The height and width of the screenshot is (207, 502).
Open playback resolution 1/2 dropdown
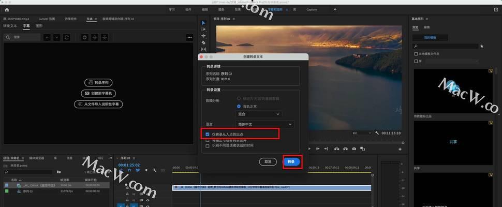click(361, 133)
